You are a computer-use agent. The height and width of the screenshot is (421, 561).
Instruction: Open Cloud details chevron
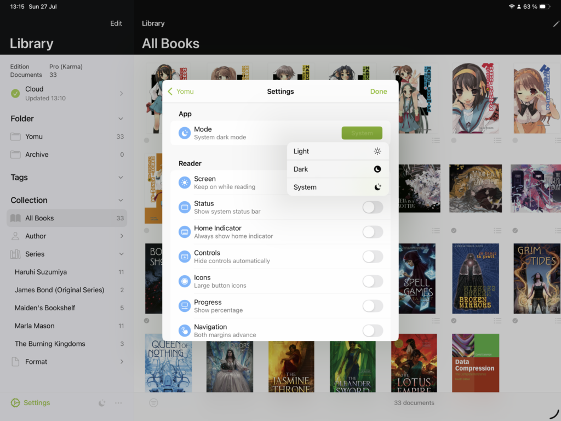click(122, 93)
